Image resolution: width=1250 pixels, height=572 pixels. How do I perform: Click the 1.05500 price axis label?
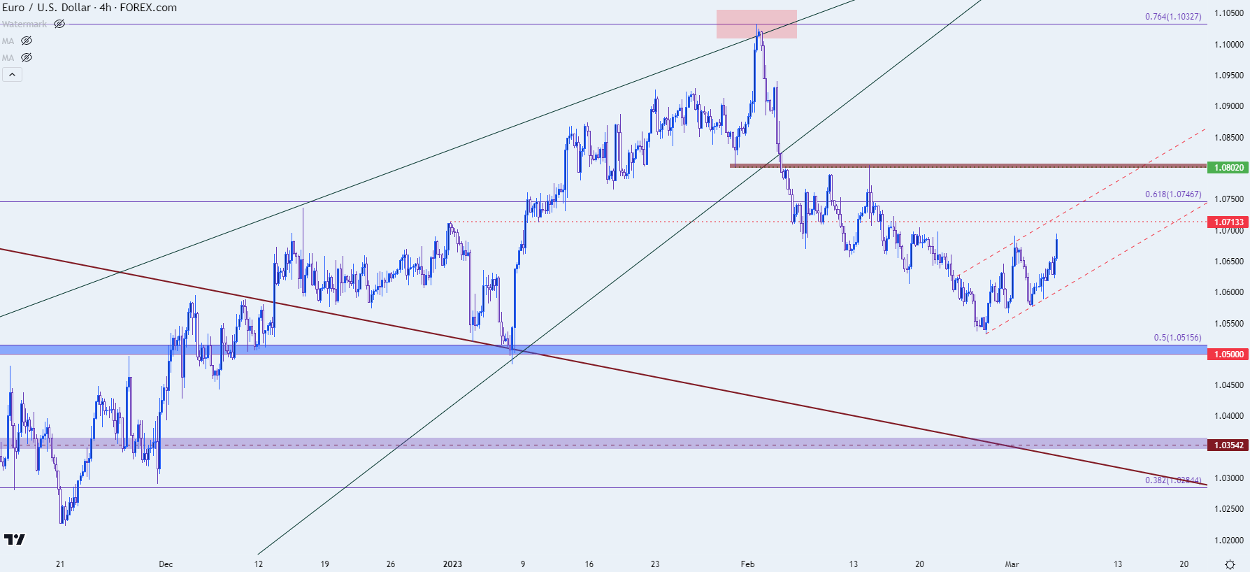tap(1229, 324)
